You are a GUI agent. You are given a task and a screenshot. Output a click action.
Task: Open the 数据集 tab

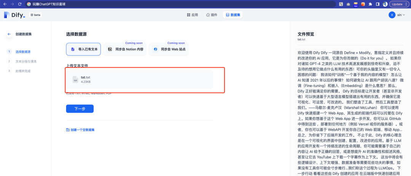(233, 15)
